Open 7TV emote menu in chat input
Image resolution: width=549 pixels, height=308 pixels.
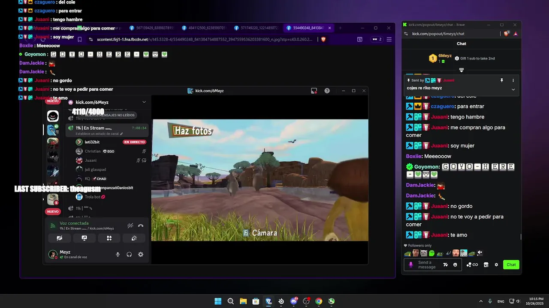pyautogui.click(x=446, y=265)
